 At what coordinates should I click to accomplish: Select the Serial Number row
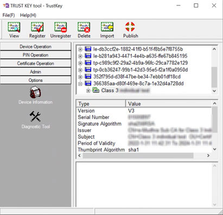point(144,117)
